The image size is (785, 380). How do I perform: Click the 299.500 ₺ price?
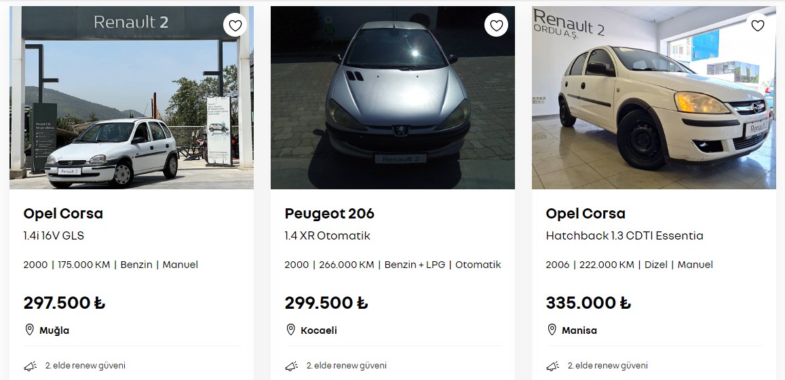tap(326, 303)
